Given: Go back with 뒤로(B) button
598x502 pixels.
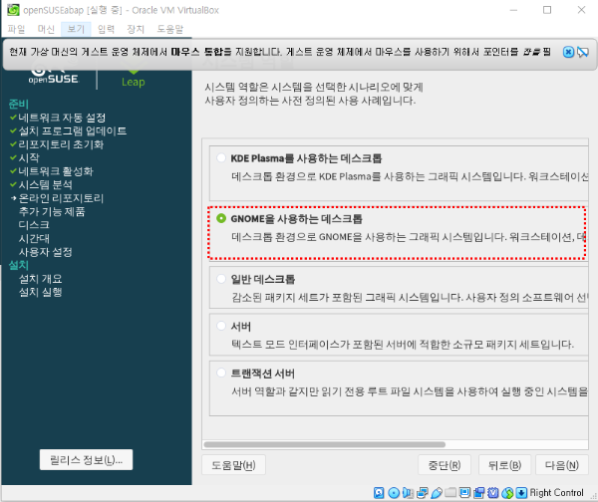Looking at the screenshot, I should coord(504,465).
